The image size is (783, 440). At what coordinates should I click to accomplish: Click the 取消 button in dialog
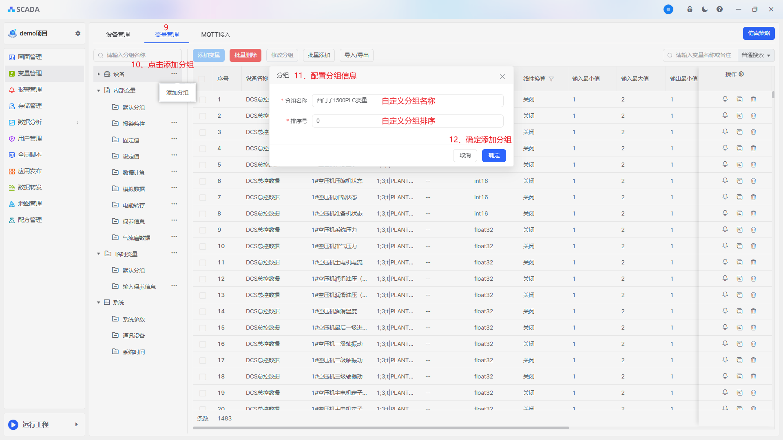(x=465, y=155)
